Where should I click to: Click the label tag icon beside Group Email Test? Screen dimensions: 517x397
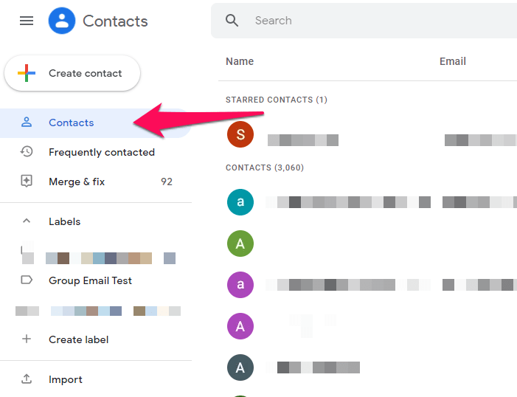point(27,280)
